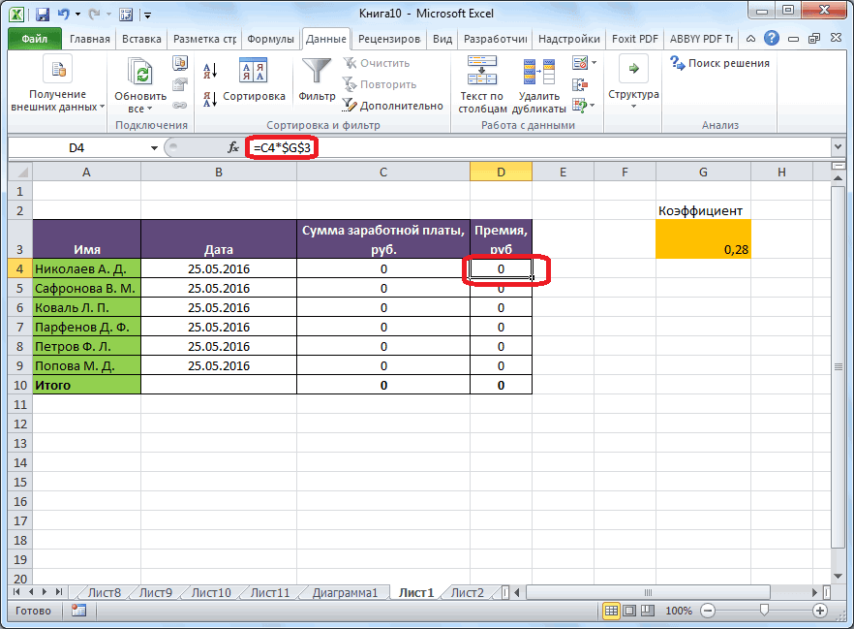The image size is (854, 629).
Task: Switch to the Лист2 sheet tab
Action: (467, 592)
